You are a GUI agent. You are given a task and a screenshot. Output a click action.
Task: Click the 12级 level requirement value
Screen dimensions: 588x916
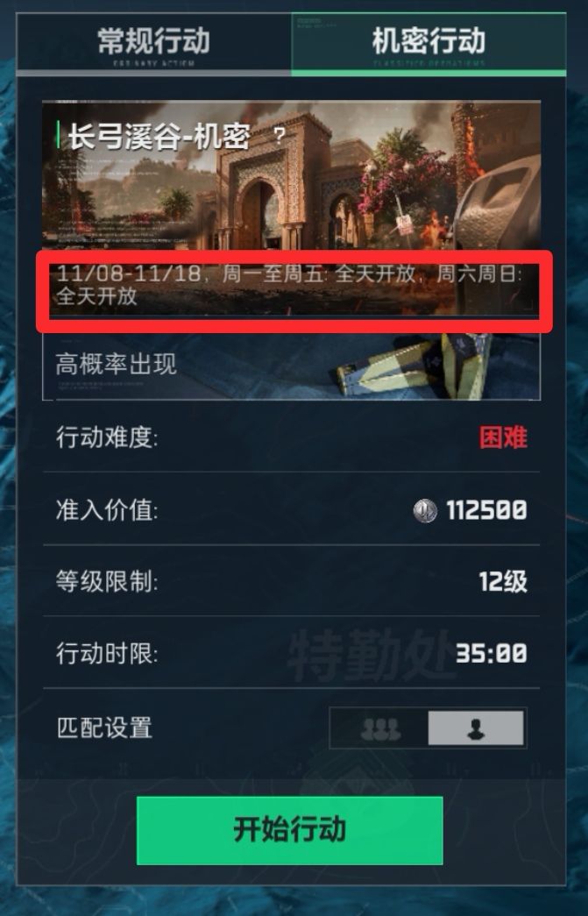click(503, 581)
